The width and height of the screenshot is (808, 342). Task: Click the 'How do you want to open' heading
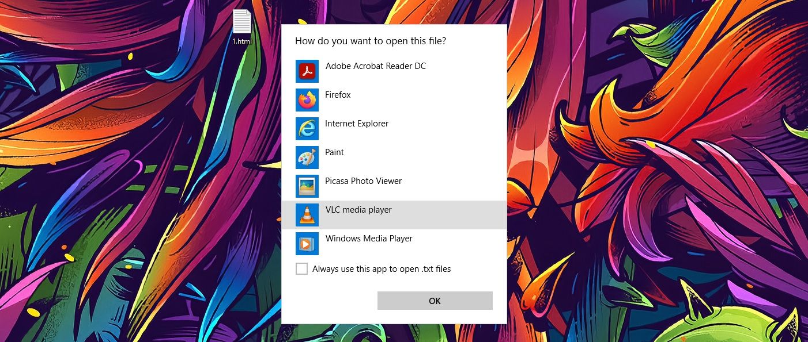[371, 41]
